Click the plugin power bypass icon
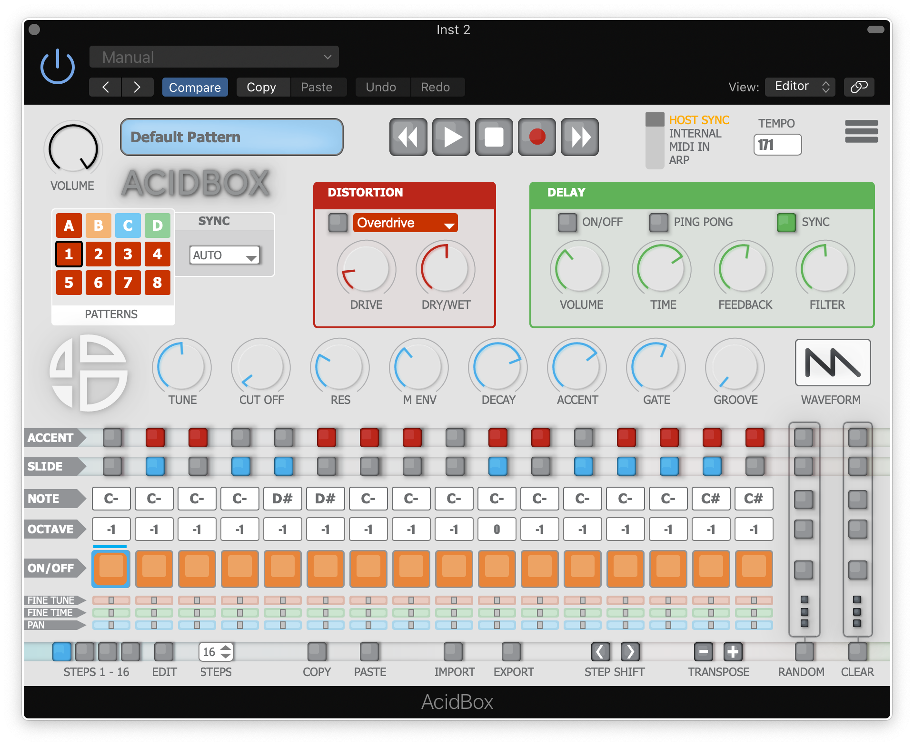Screen dimensions: 914x746 coord(58,67)
